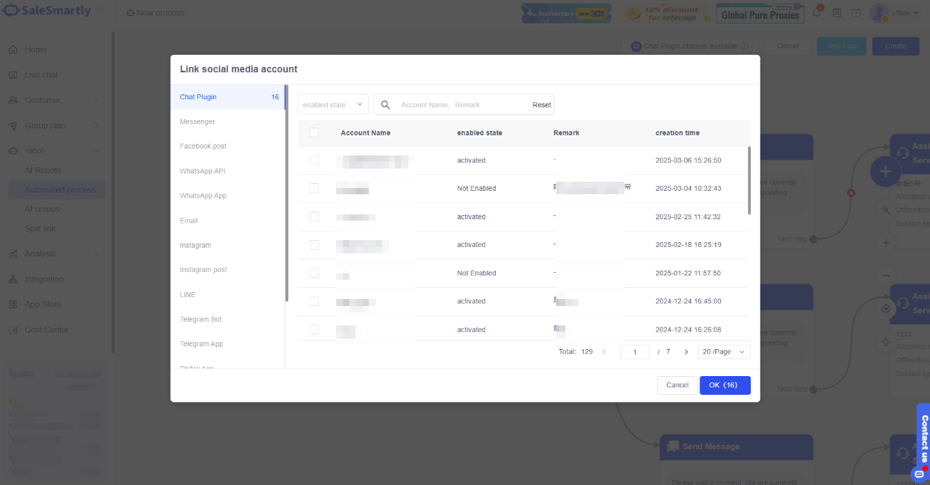Toggle the select-all header checkbox

coord(314,133)
